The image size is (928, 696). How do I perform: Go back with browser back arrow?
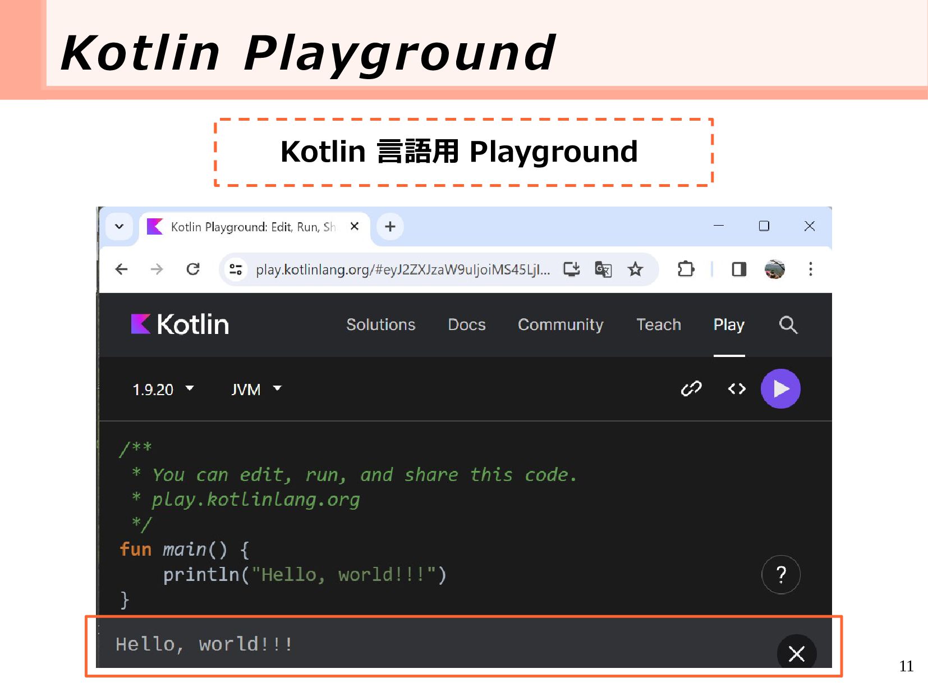pyautogui.click(x=121, y=269)
